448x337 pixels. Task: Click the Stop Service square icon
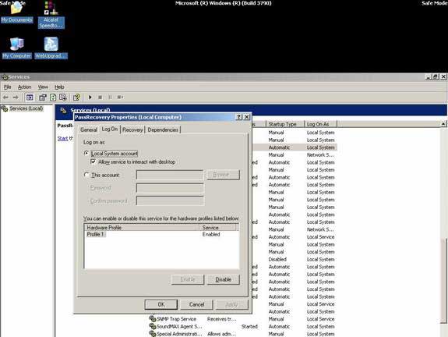pyautogui.click(x=100, y=98)
